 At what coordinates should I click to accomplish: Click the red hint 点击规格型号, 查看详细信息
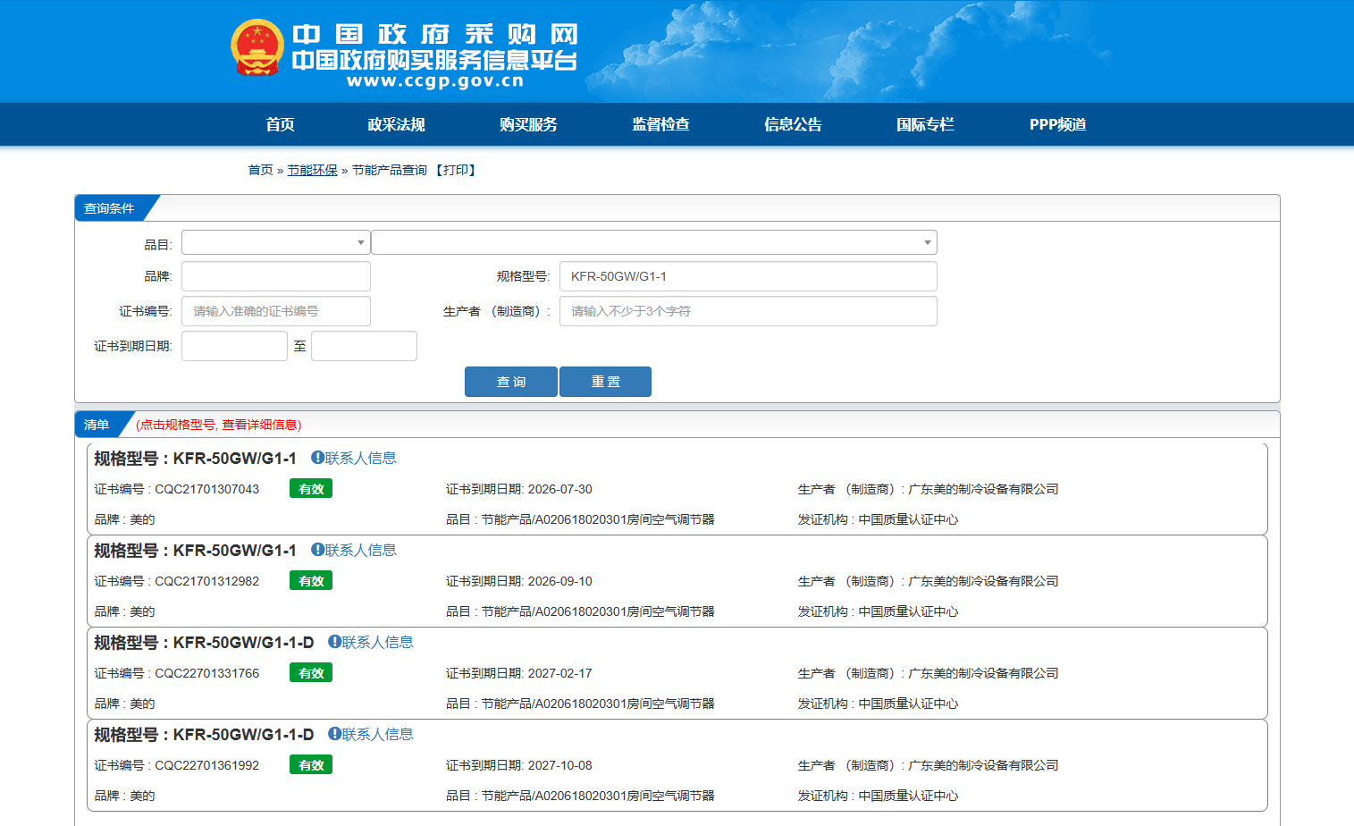[x=219, y=425]
